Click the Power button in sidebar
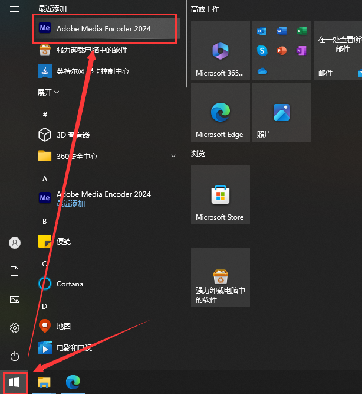The height and width of the screenshot is (394, 362). tap(15, 356)
